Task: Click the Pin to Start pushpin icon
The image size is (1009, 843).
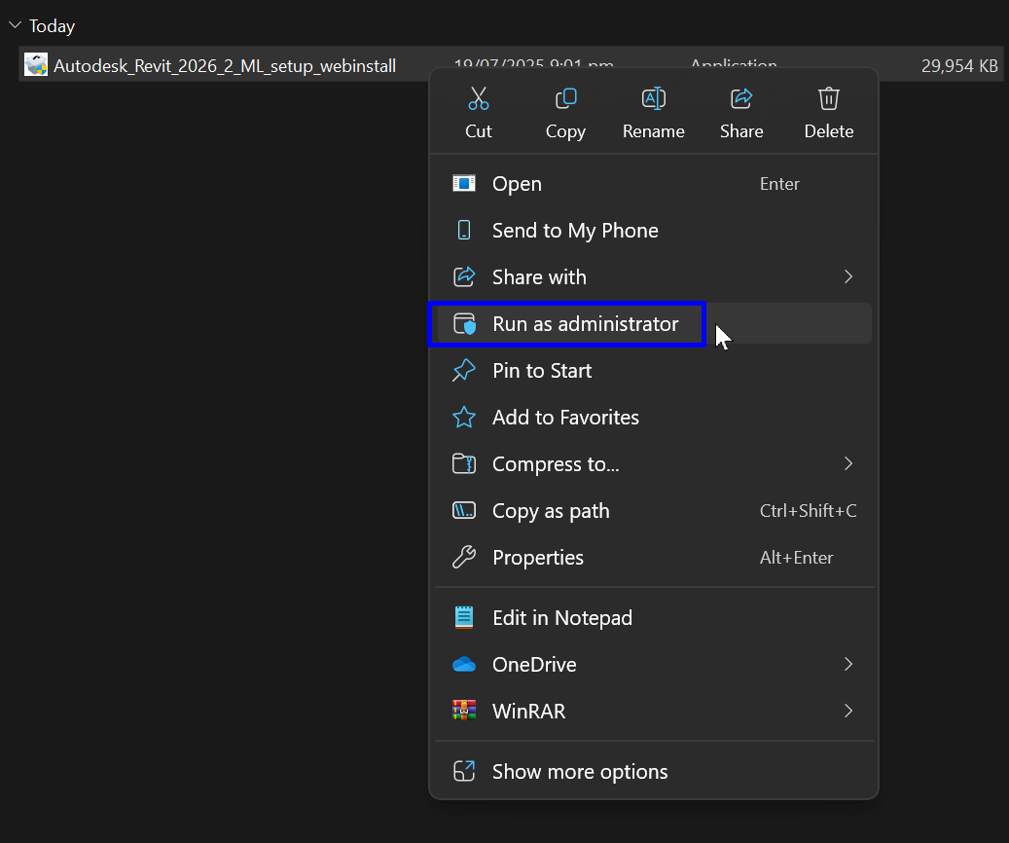Action: [x=464, y=370]
